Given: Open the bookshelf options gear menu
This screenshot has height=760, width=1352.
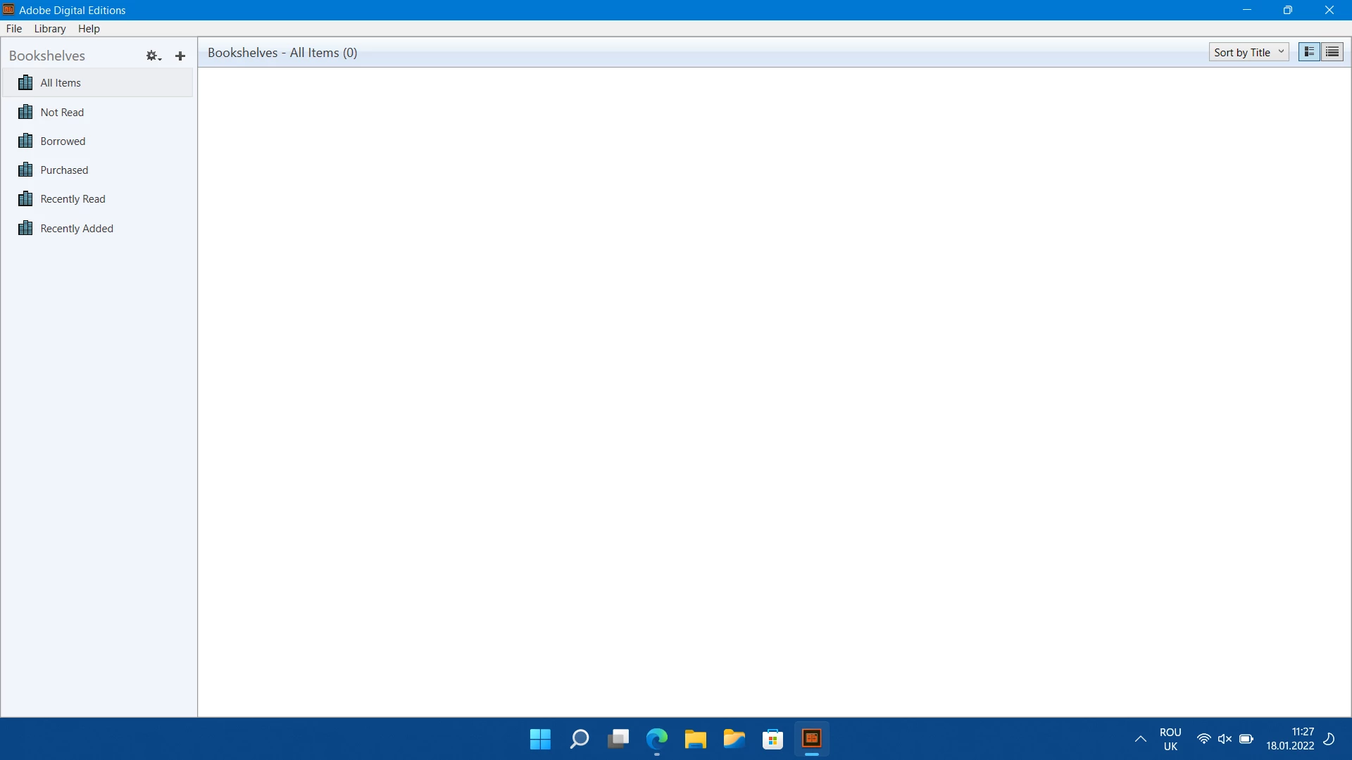Looking at the screenshot, I should (x=153, y=56).
